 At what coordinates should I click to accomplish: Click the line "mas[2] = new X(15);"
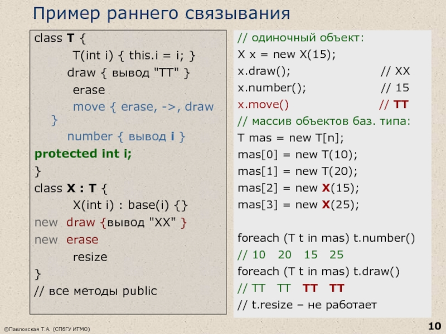(298, 188)
